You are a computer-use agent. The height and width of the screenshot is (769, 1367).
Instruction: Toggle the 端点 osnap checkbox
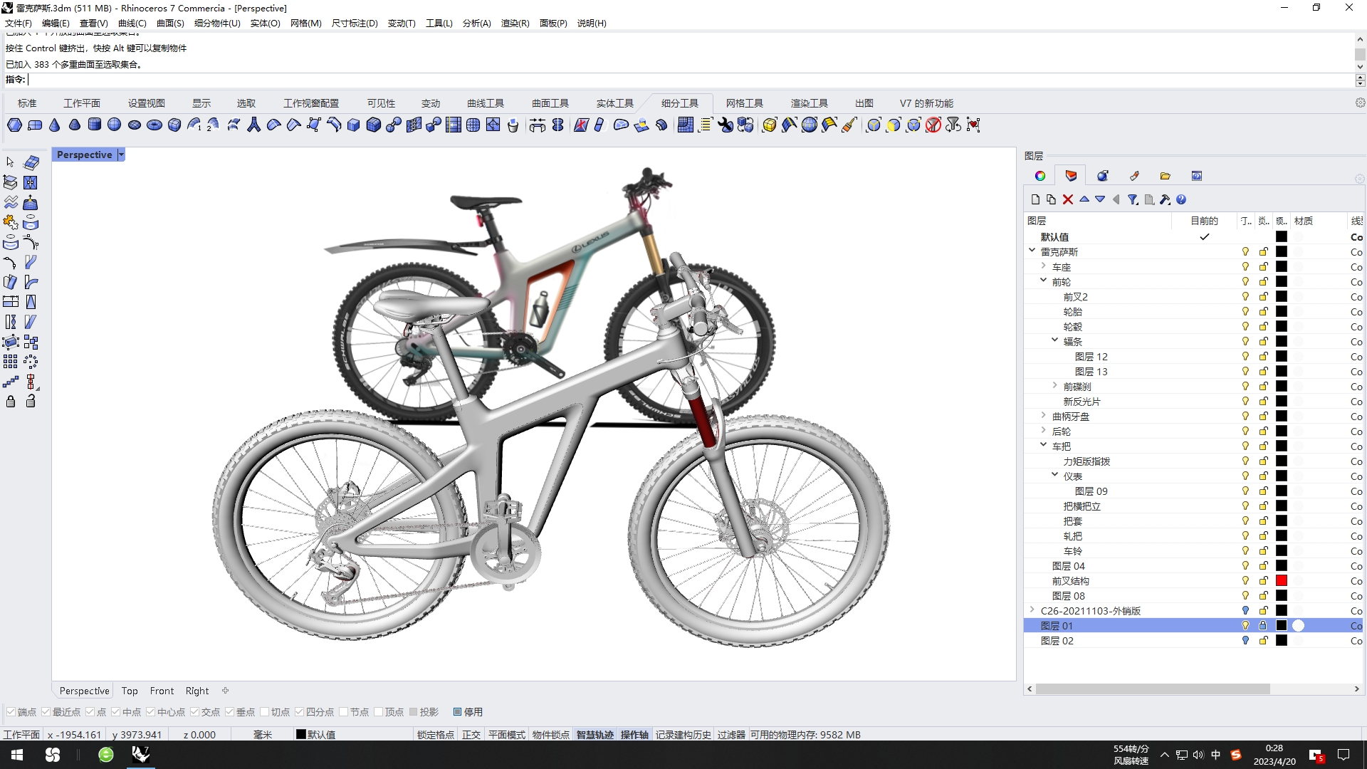(11, 712)
